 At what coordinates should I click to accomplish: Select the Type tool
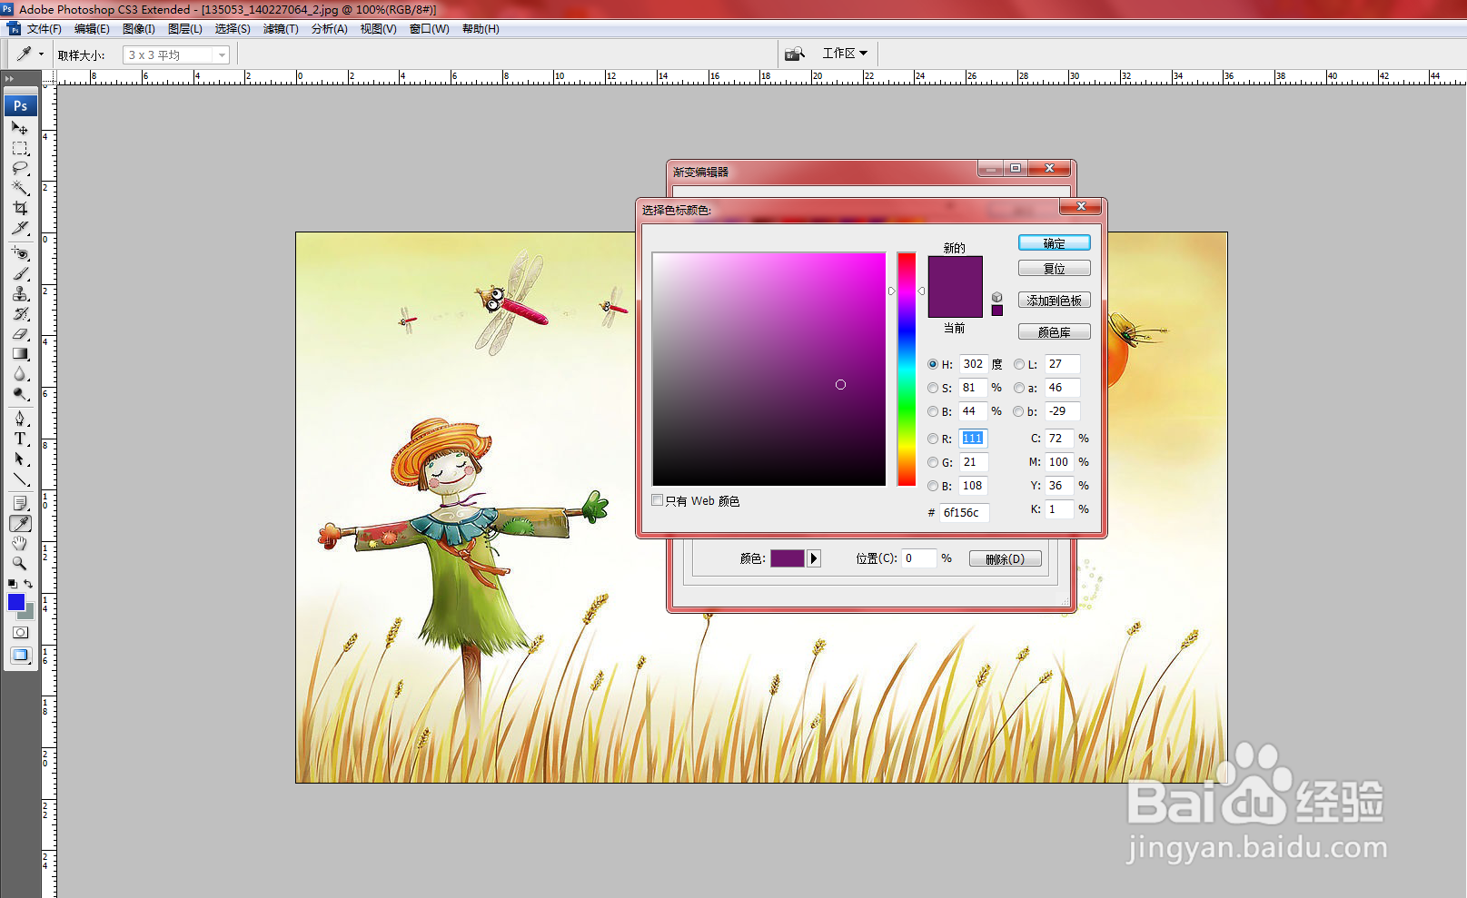tap(20, 439)
